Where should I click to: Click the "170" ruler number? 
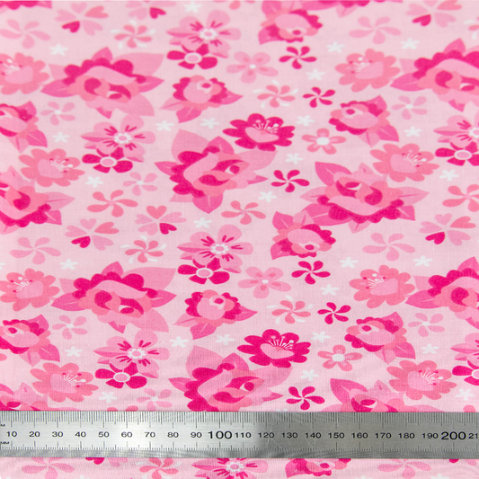[x=383, y=436]
